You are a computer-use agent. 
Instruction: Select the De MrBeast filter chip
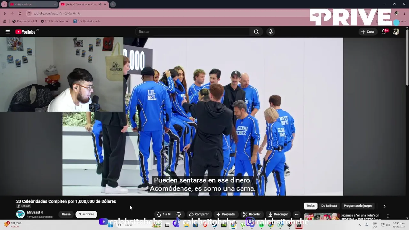click(x=329, y=206)
